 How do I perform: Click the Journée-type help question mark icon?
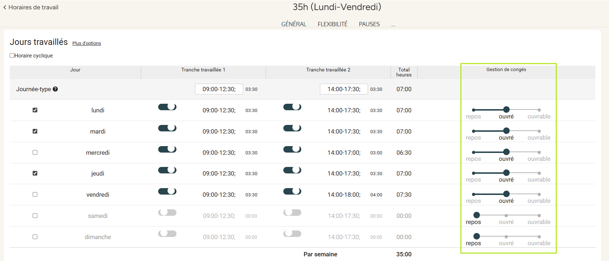[55, 89]
